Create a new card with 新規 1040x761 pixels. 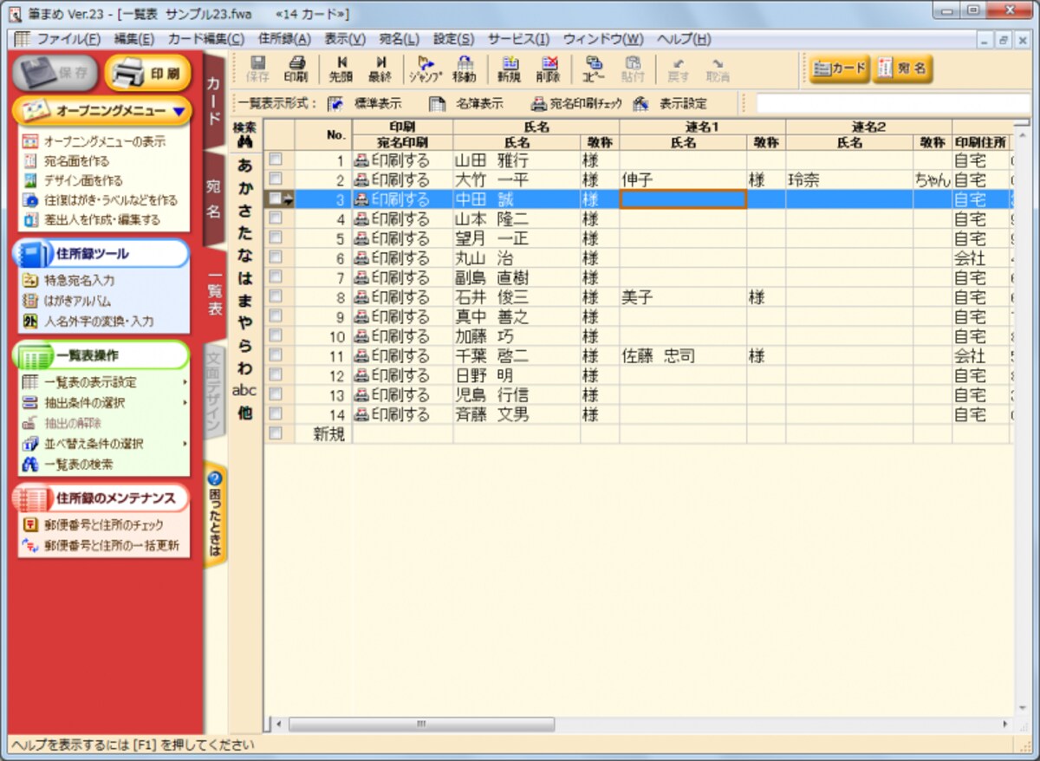tap(509, 68)
